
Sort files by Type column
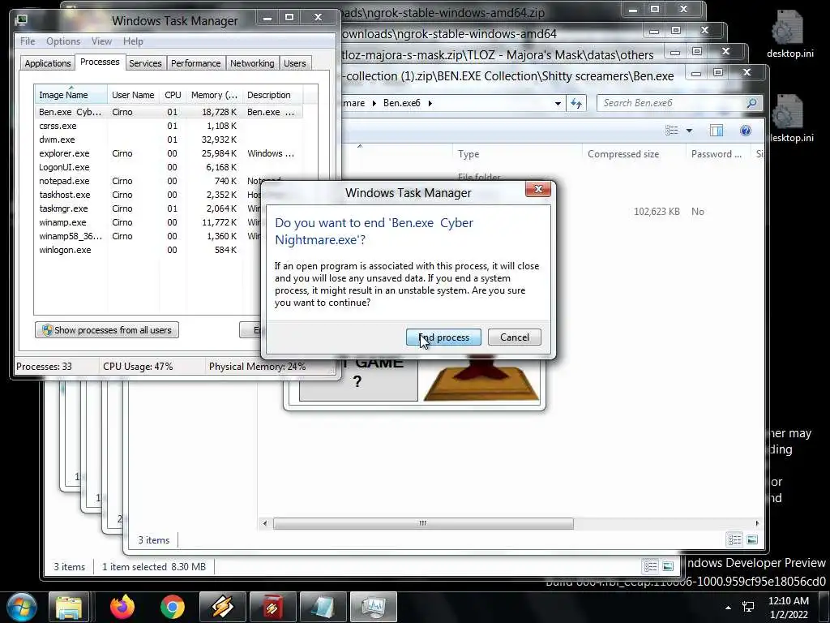coord(517,154)
